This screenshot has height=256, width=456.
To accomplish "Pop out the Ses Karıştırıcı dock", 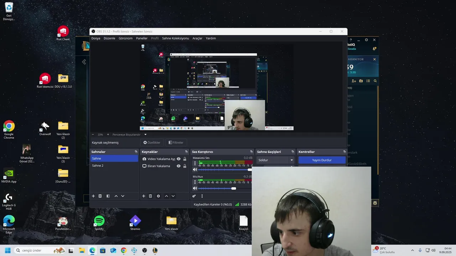I will [252, 152].
